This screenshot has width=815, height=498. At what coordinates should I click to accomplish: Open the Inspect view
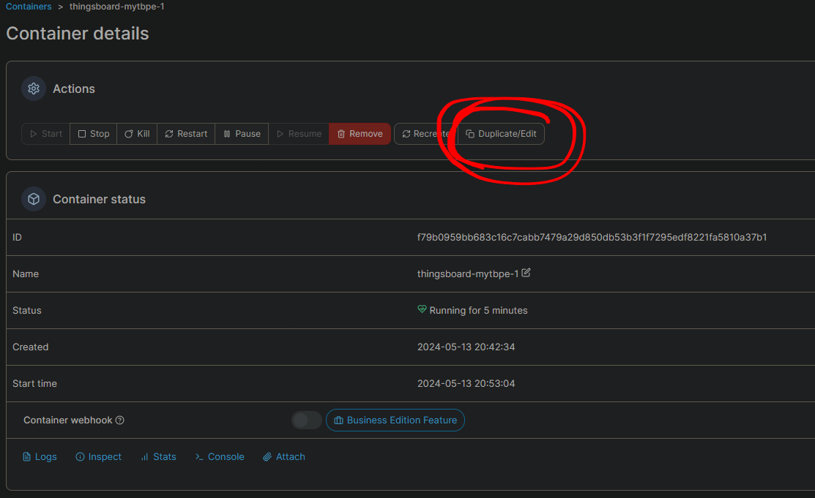pos(99,457)
